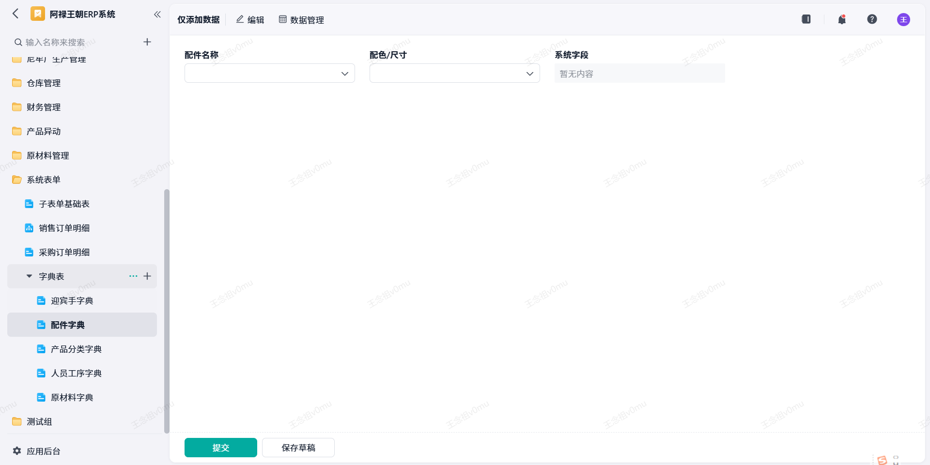
Task: Open the 产品异动 folder
Action: tap(82, 132)
